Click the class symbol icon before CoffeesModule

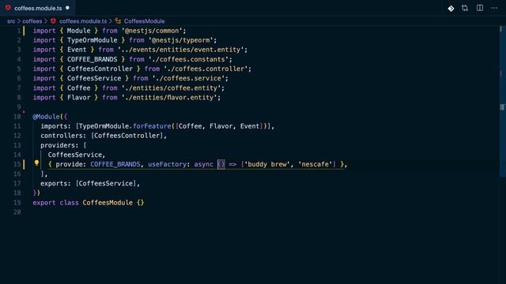coord(118,21)
